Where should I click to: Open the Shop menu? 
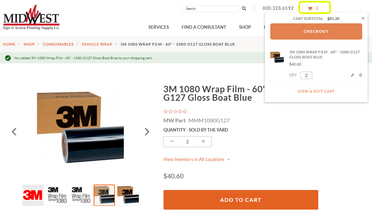245,27
